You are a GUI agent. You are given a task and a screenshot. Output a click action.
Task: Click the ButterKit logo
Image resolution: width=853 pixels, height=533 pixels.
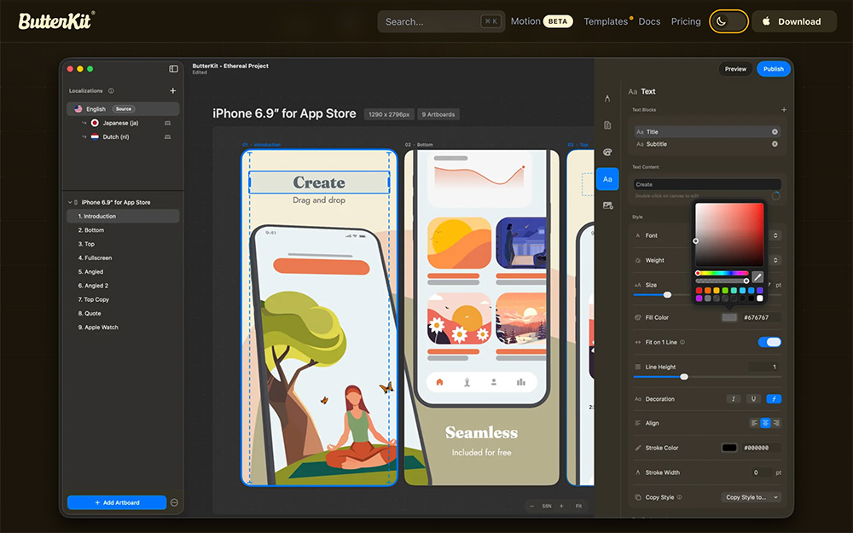click(x=56, y=20)
